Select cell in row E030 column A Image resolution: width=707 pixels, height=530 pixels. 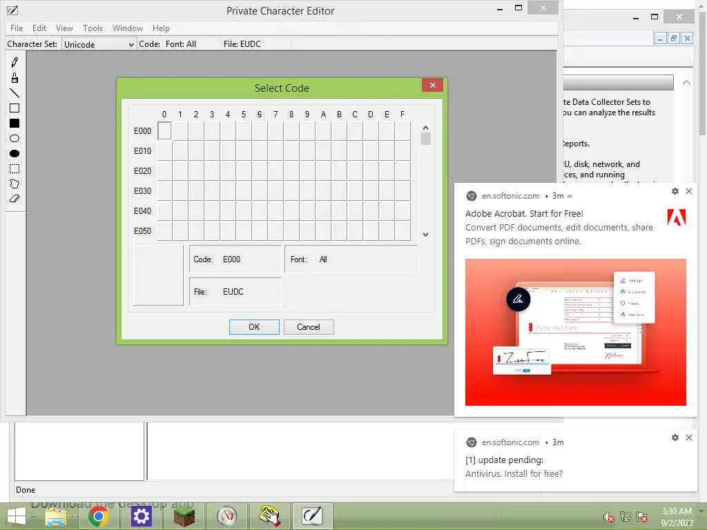tap(323, 191)
